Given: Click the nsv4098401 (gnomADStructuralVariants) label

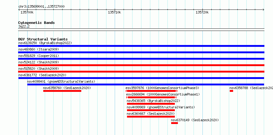Looking at the screenshot, I should click(x=61, y=81).
